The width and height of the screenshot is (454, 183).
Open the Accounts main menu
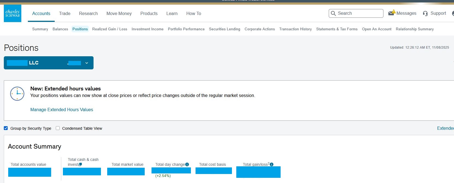click(41, 13)
